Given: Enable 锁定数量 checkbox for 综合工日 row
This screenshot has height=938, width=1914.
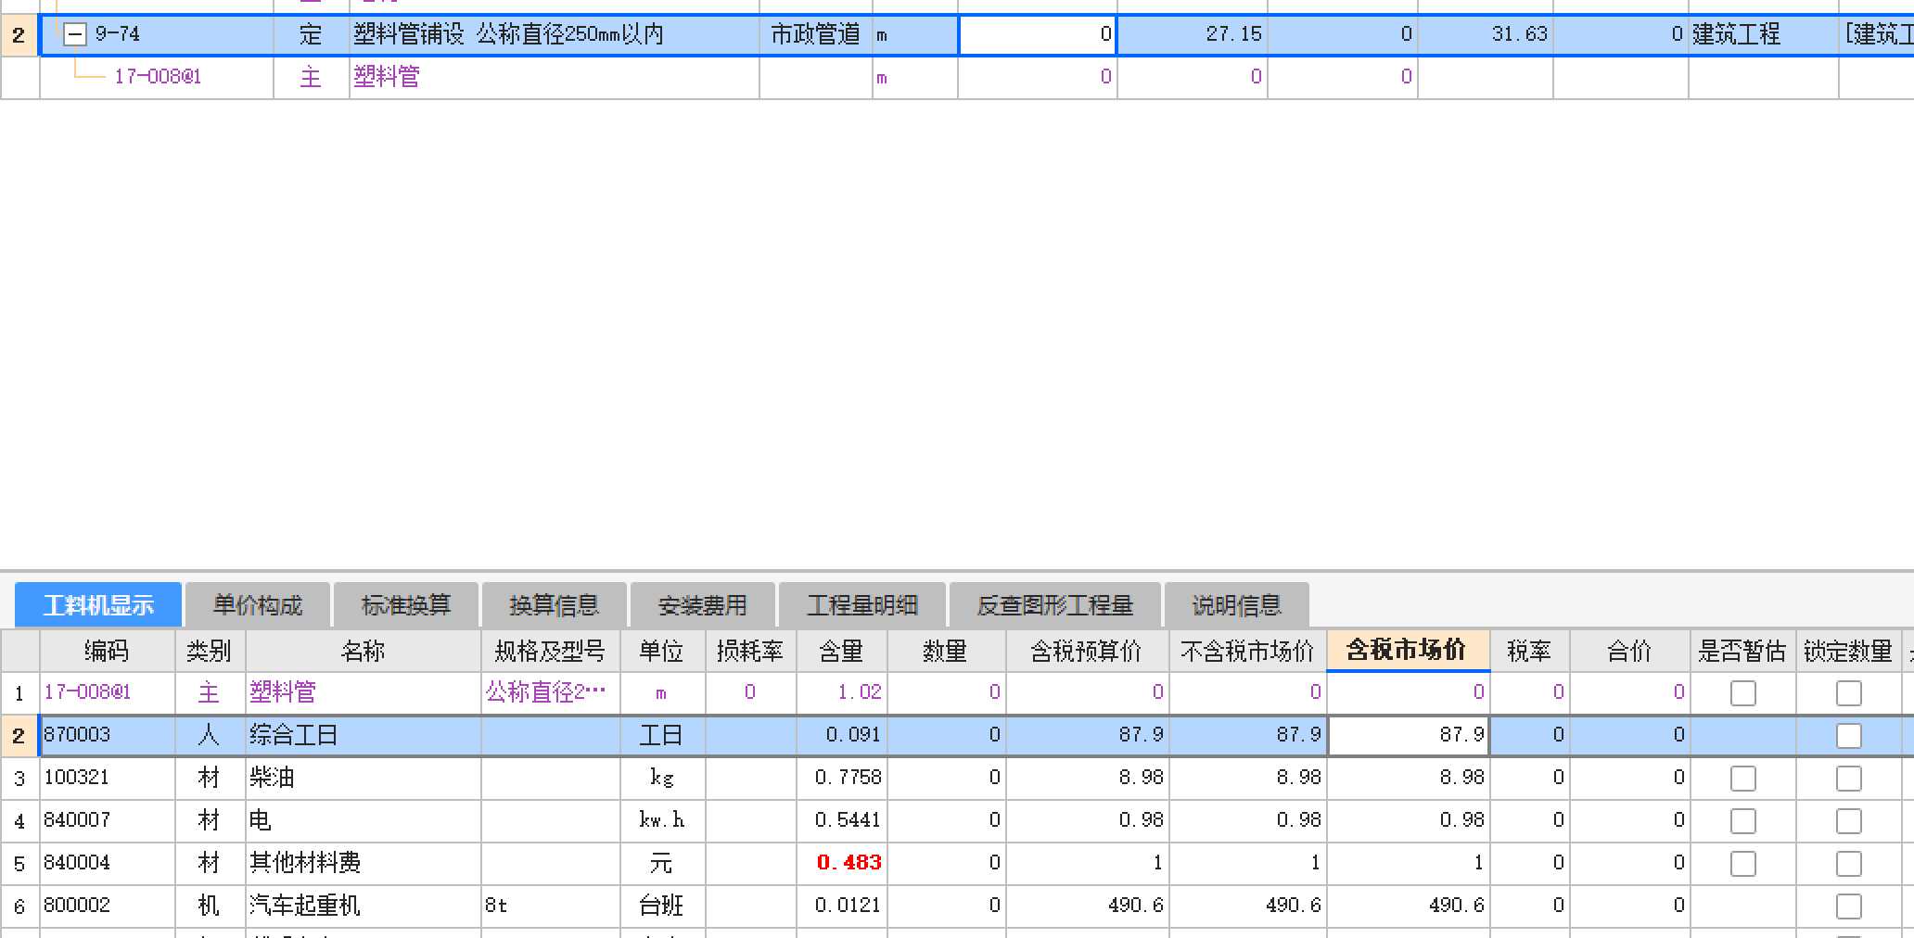Looking at the screenshot, I should (x=1849, y=736).
